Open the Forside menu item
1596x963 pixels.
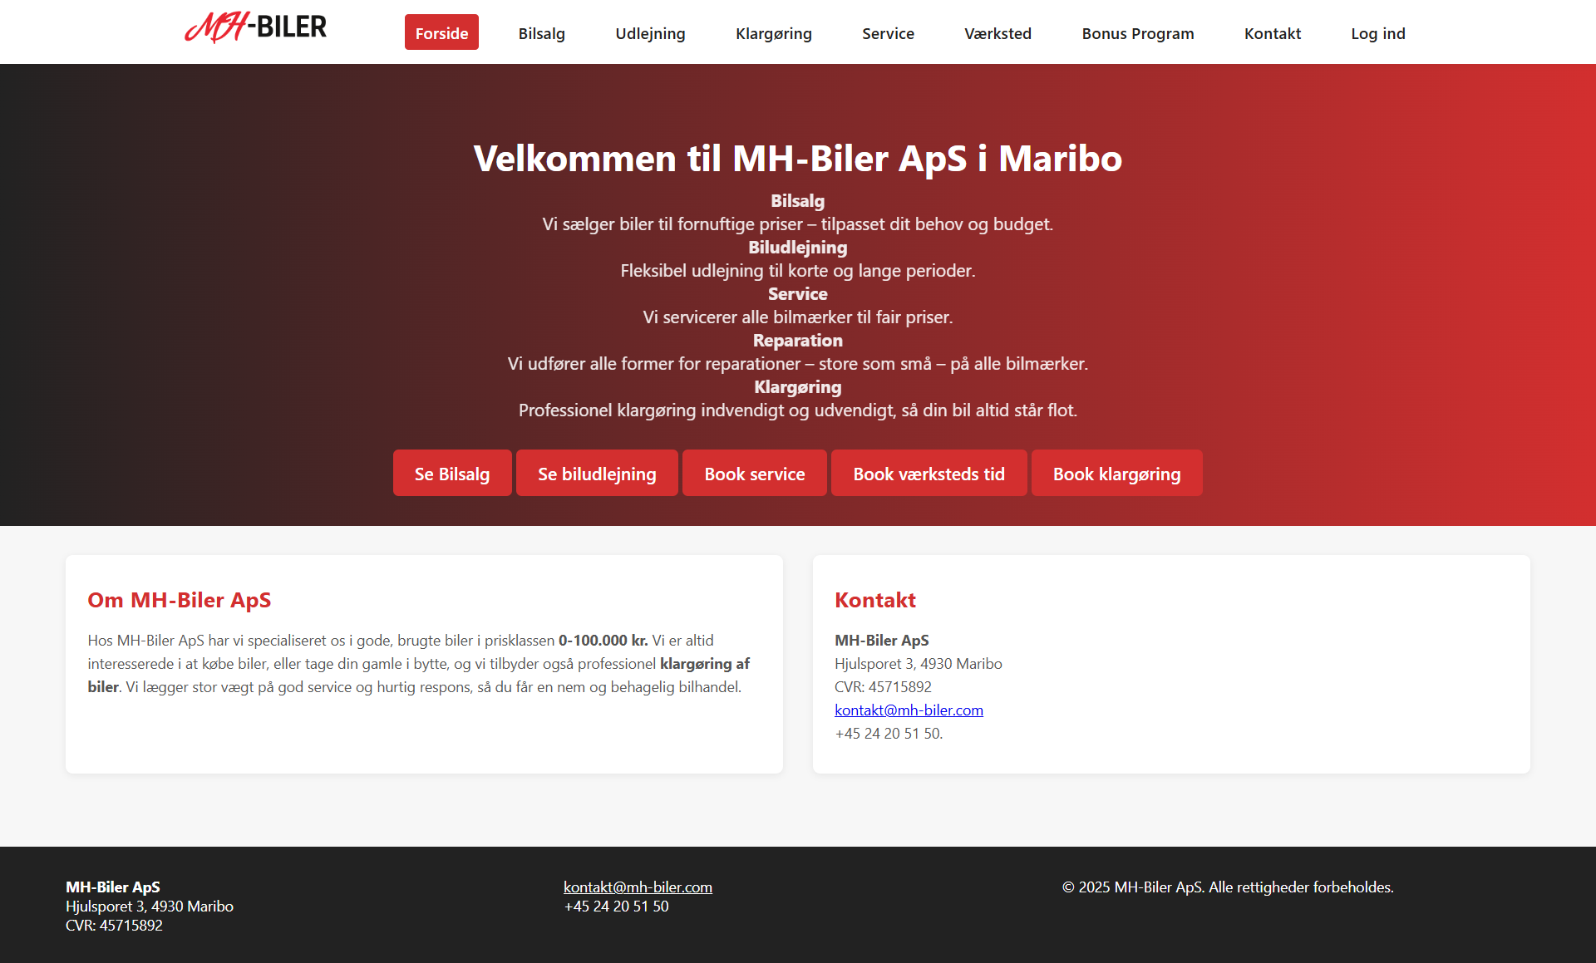point(441,33)
